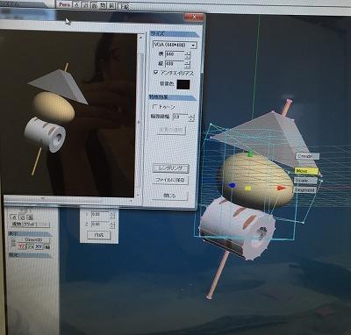Select the ZX plane button
This screenshot has width=351, height=335.
(x=31, y=246)
